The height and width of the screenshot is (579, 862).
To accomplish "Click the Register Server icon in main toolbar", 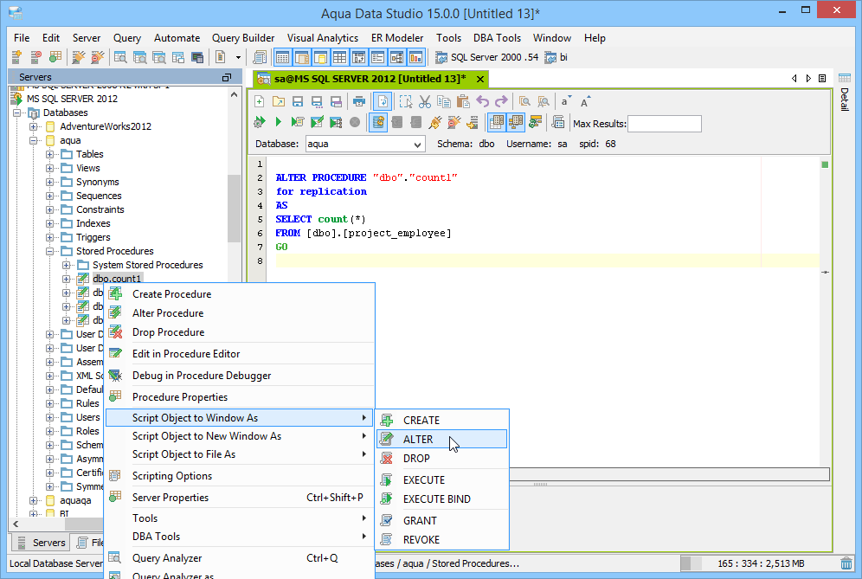I will click(x=16, y=57).
